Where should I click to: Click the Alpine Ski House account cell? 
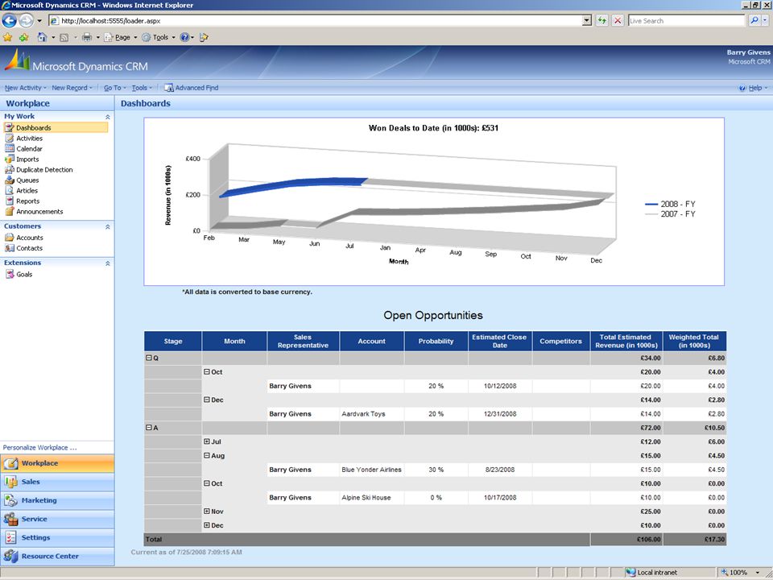[372, 498]
